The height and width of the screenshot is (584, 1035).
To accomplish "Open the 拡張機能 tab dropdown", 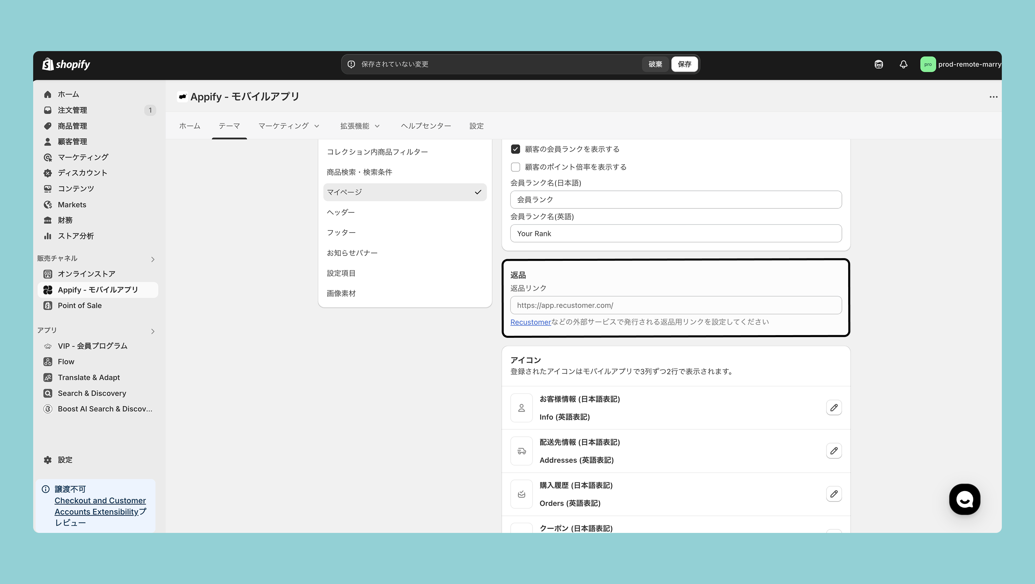I will [360, 126].
